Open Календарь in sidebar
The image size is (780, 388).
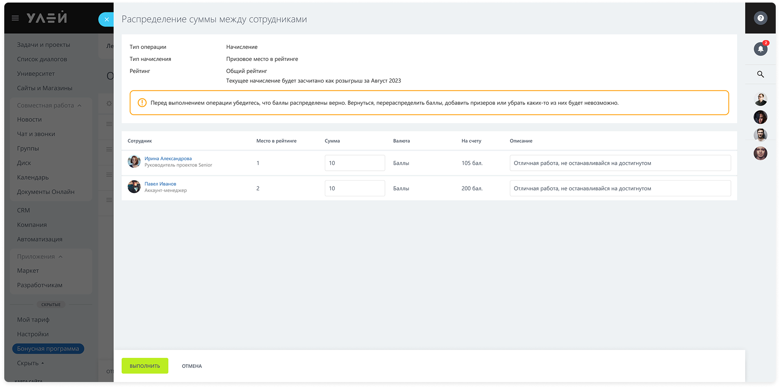[x=33, y=178]
